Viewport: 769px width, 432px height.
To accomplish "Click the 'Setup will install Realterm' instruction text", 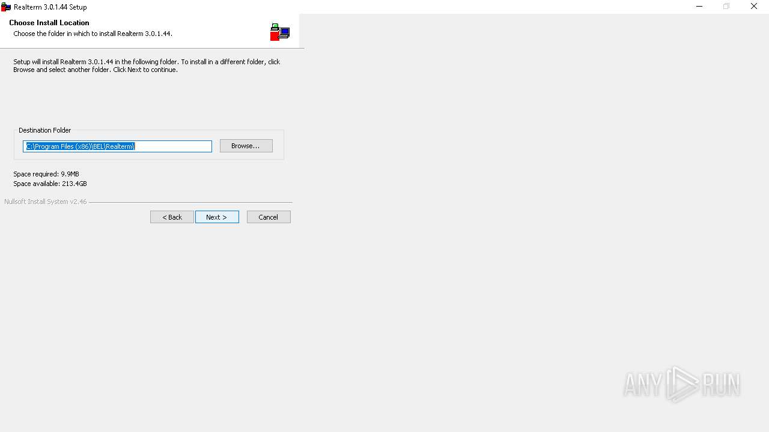I will point(147,65).
